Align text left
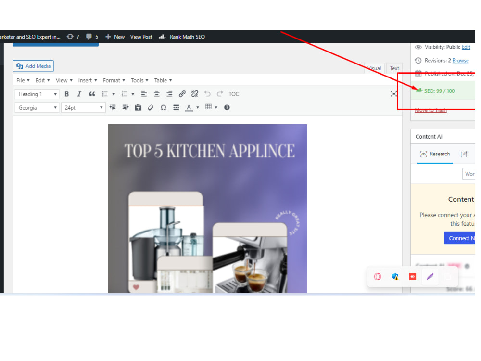The width and height of the screenshot is (481, 361). click(x=143, y=94)
